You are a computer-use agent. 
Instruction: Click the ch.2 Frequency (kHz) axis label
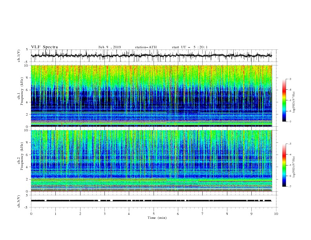coord(20,156)
